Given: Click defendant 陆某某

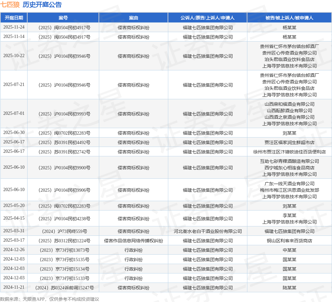Looking at the screenshot, I should [289, 288].
